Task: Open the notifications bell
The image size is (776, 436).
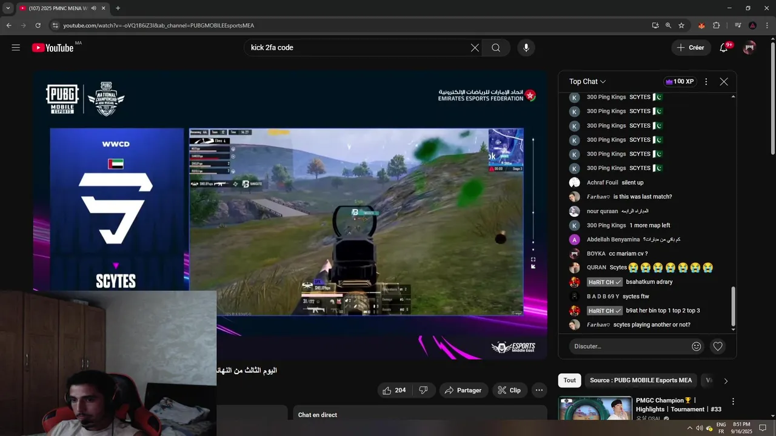Action: pyautogui.click(x=724, y=47)
